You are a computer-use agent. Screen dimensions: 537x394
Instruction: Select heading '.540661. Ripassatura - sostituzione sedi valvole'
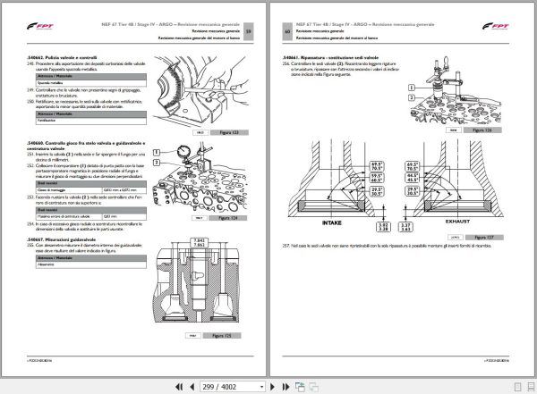pyautogui.click(x=330, y=57)
